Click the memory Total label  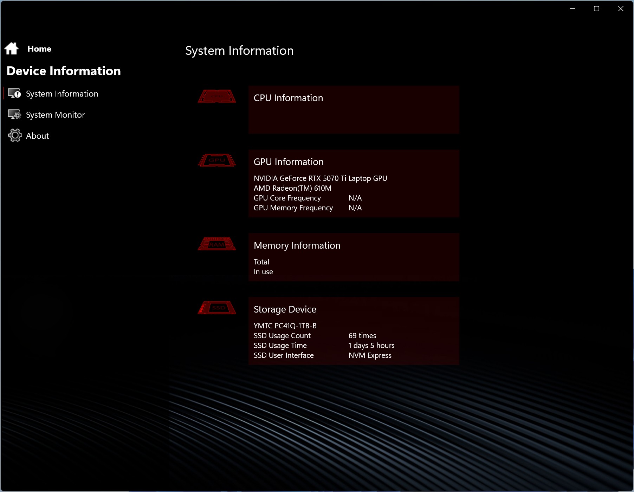click(261, 262)
